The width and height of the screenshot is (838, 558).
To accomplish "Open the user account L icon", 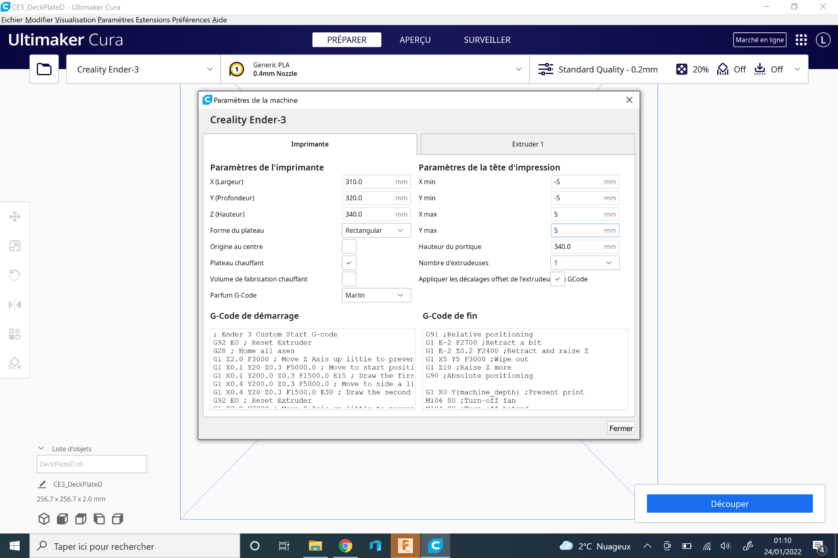I will [x=823, y=40].
